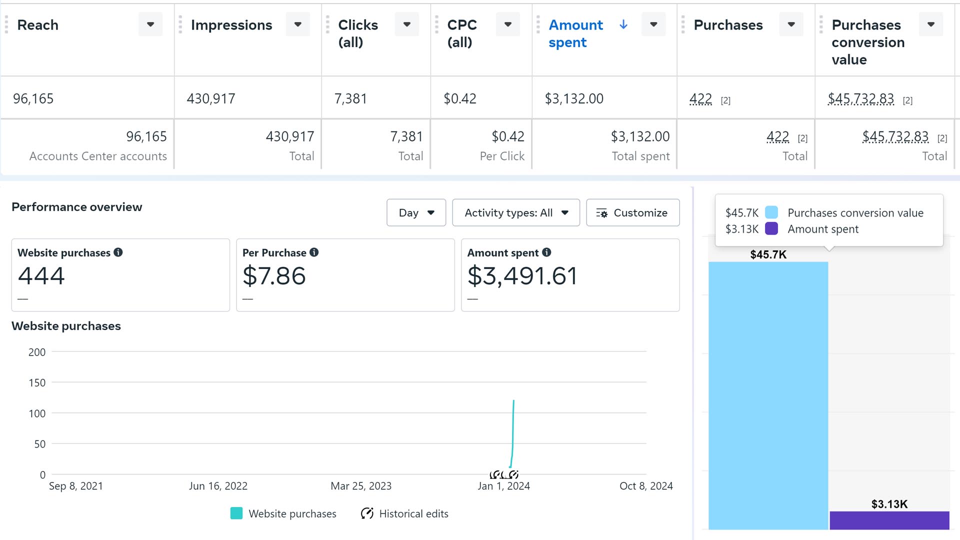Click the 430,917 Impressions cell in data row
Screen dimensions: 960x540
click(211, 98)
